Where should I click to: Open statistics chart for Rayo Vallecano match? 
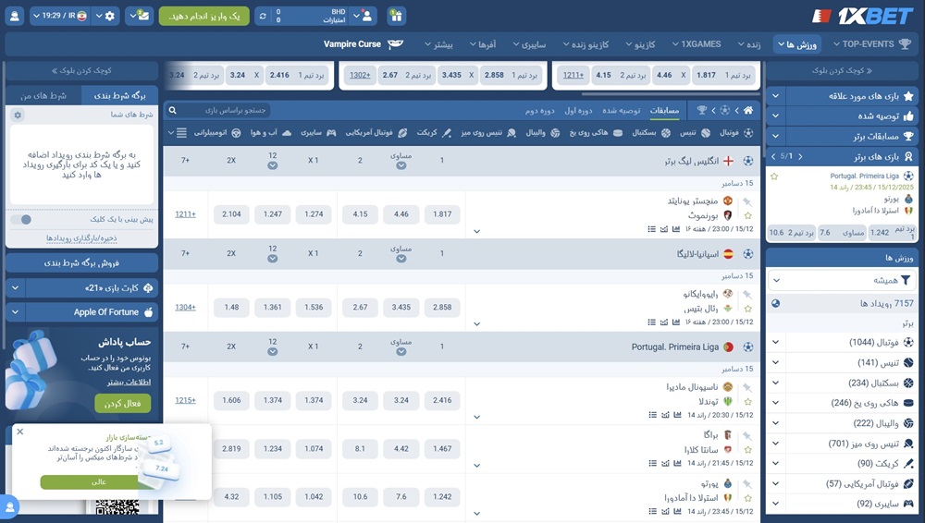tap(676, 322)
